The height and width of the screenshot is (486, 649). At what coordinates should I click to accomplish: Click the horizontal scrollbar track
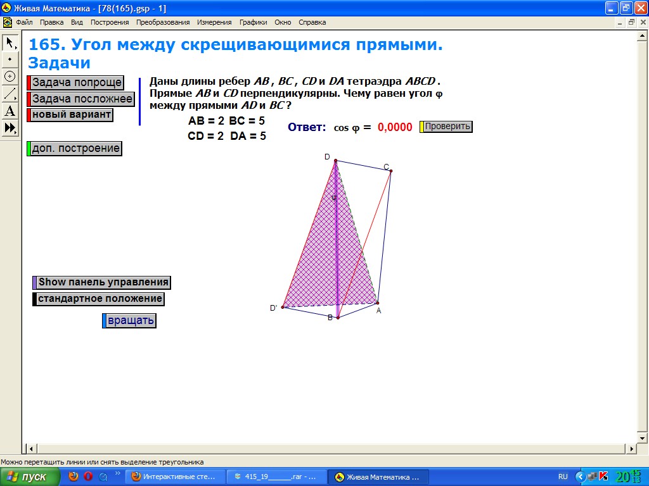(x=317, y=449)
